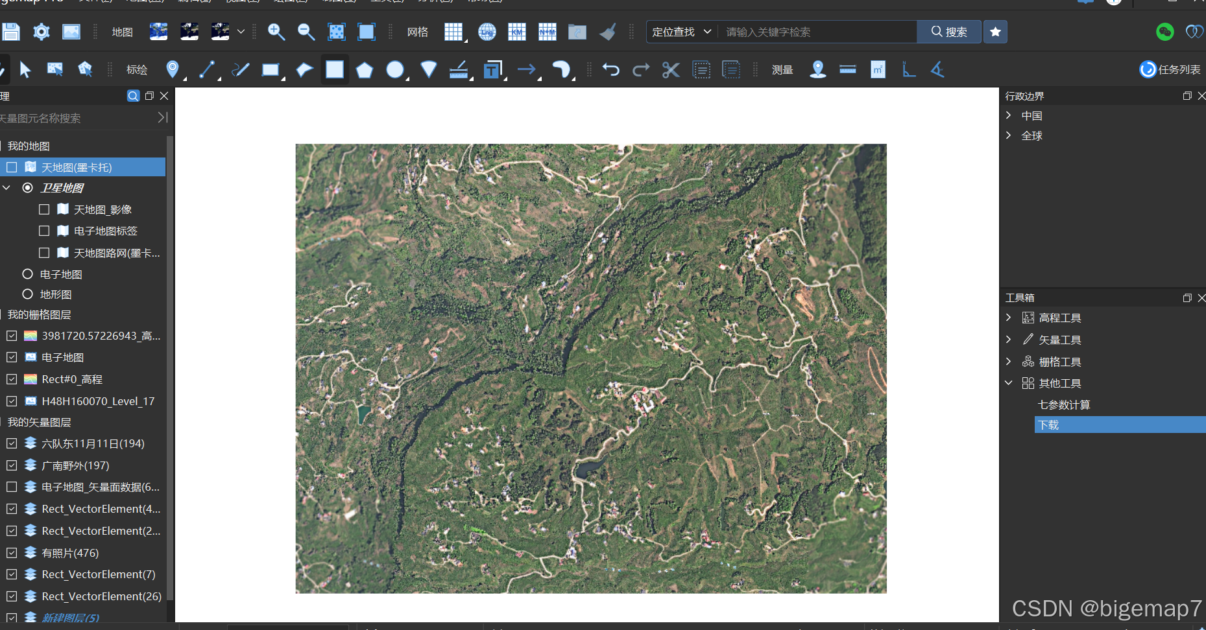Collapse the 卫星地图 tree group
The width and height of the screenshot is (1206, 630).
pos(6,187)
